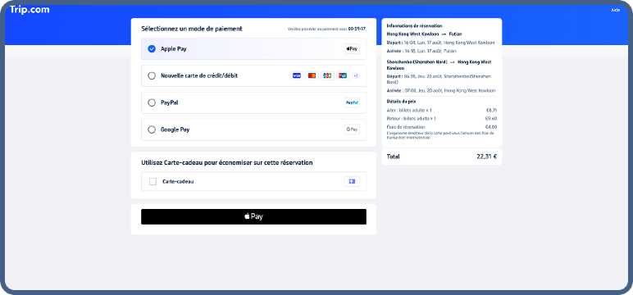Click 'Informations de réservation' heading
Screen dimensions: 633x295
(x=414, y=26)
